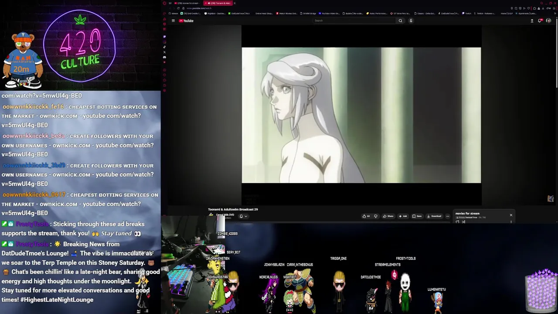Open Discord in the browser sidebar

[x=164, y=57]
